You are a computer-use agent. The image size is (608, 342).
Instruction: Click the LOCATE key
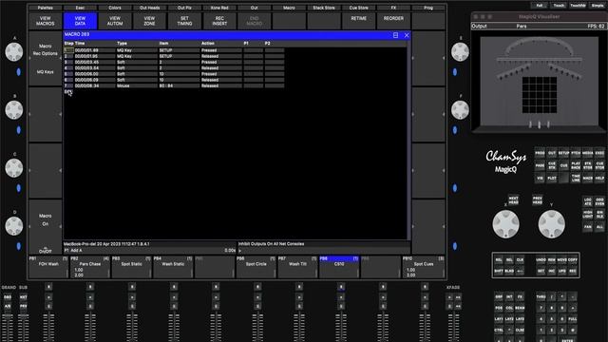click(x=588, y=201)
